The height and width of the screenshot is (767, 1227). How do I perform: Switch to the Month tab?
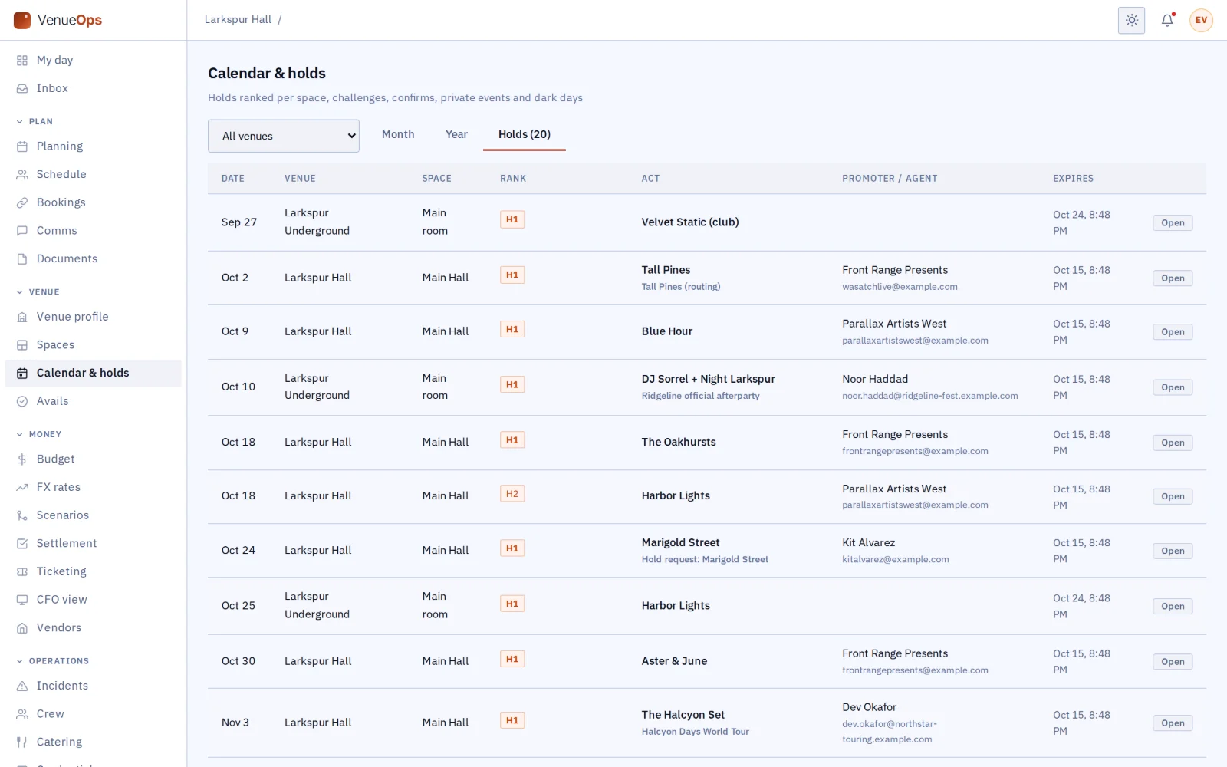[x=398, y=134]
